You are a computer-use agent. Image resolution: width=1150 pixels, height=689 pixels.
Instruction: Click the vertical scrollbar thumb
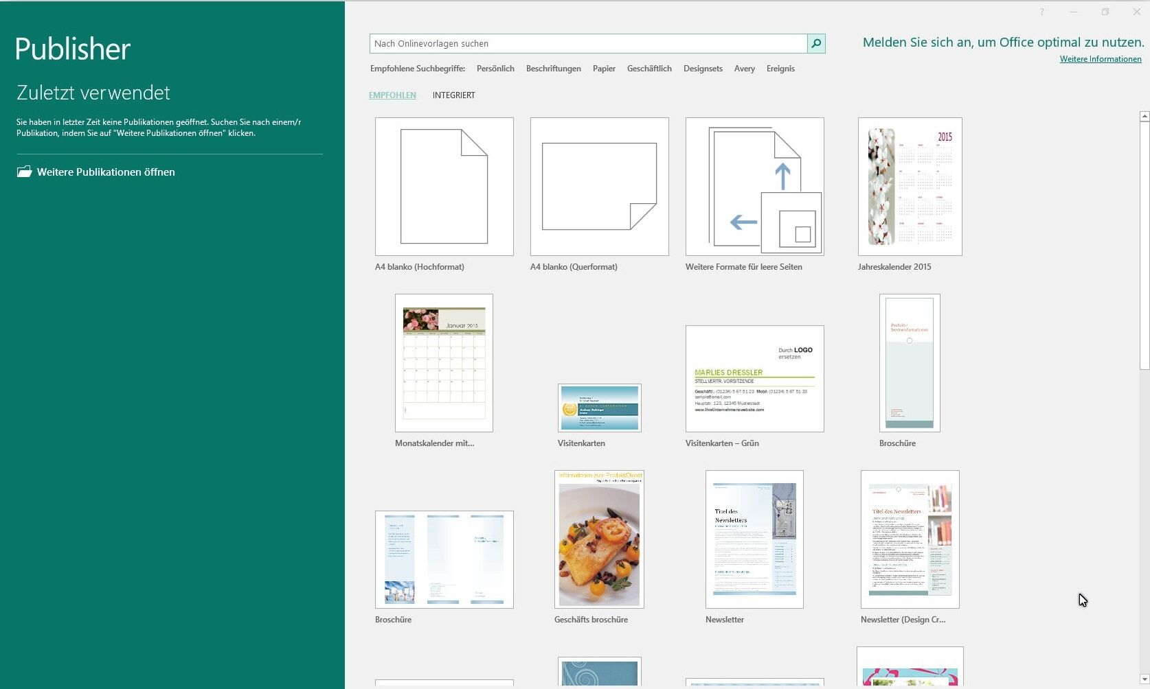pos(1145,246)
